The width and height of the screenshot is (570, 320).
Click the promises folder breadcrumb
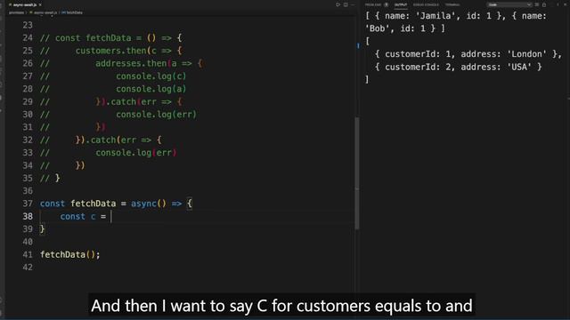click(16, 12)
